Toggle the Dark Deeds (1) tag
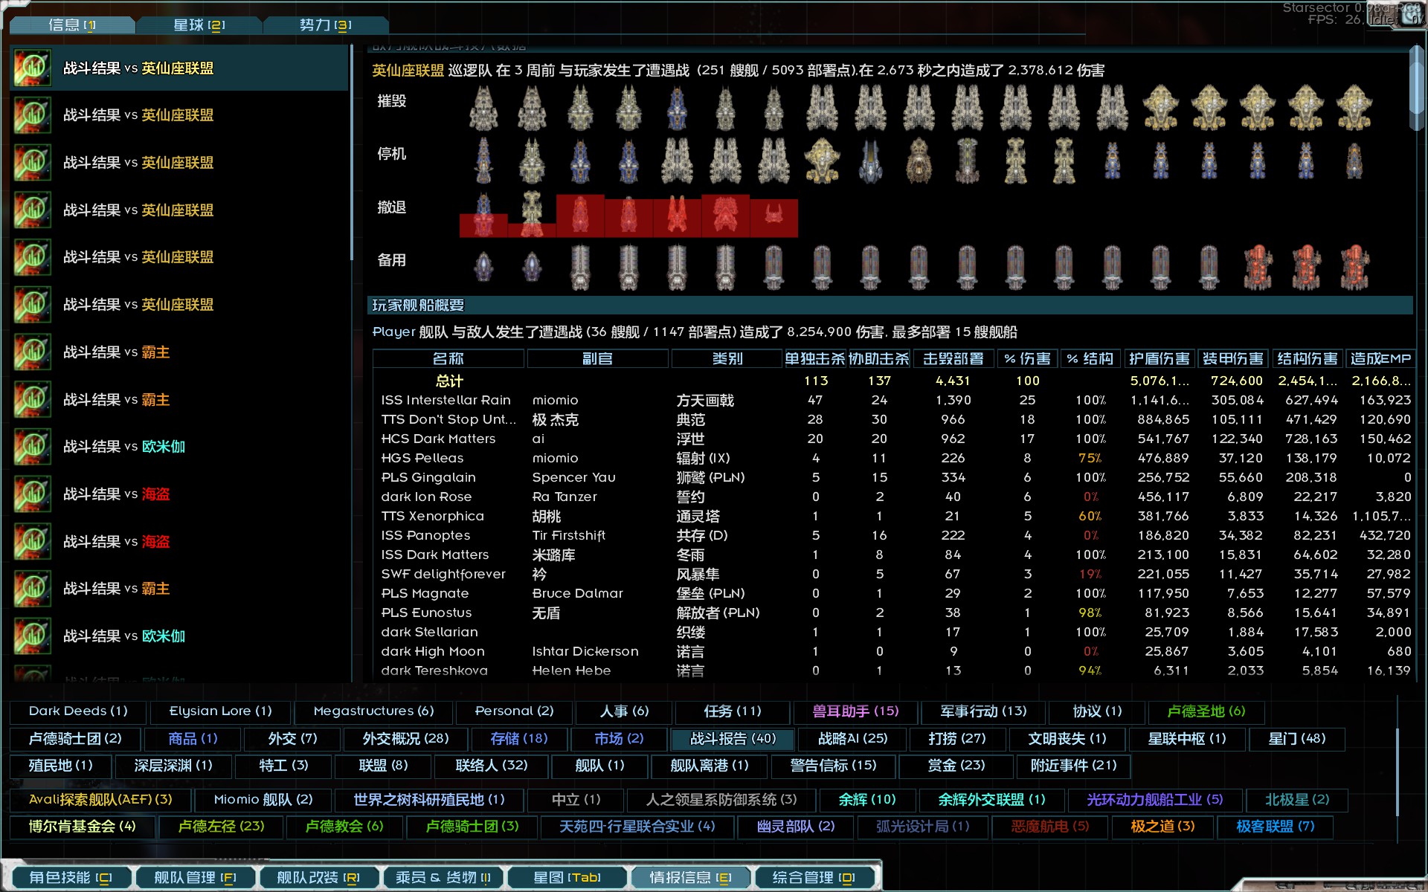 [78, 711]
